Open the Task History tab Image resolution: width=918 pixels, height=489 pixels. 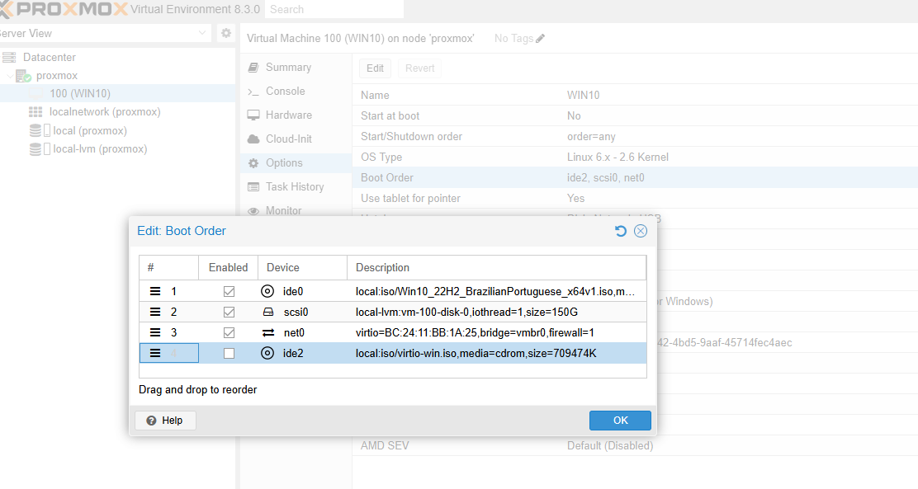296,186
